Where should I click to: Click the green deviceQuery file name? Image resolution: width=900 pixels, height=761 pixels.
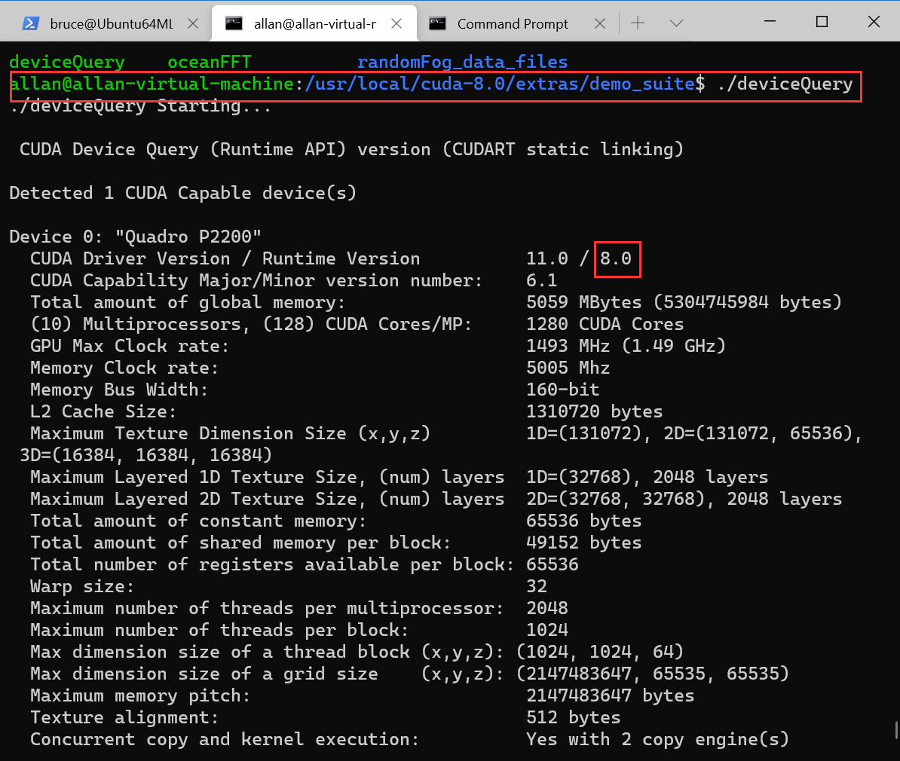67,62
